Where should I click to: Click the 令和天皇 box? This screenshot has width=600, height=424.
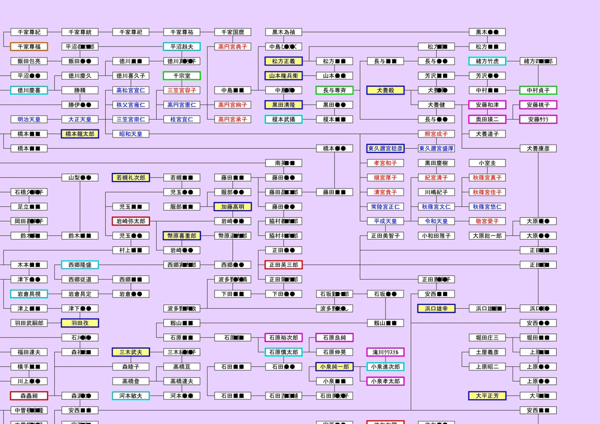tap(437, 221)
